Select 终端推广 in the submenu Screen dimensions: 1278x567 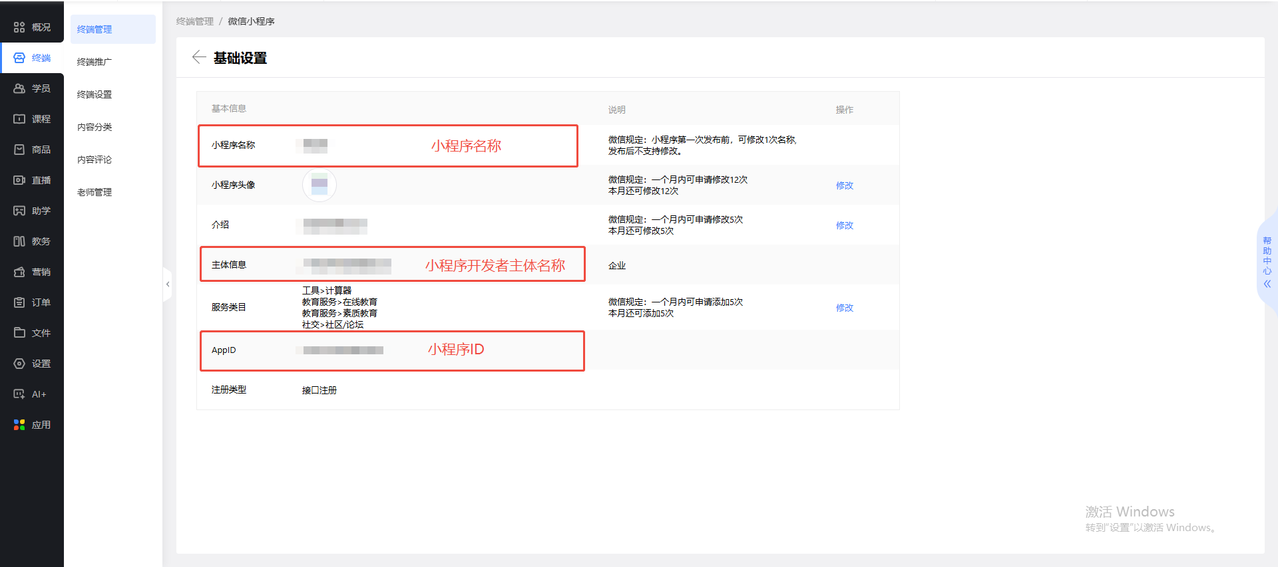click(95, 62)
